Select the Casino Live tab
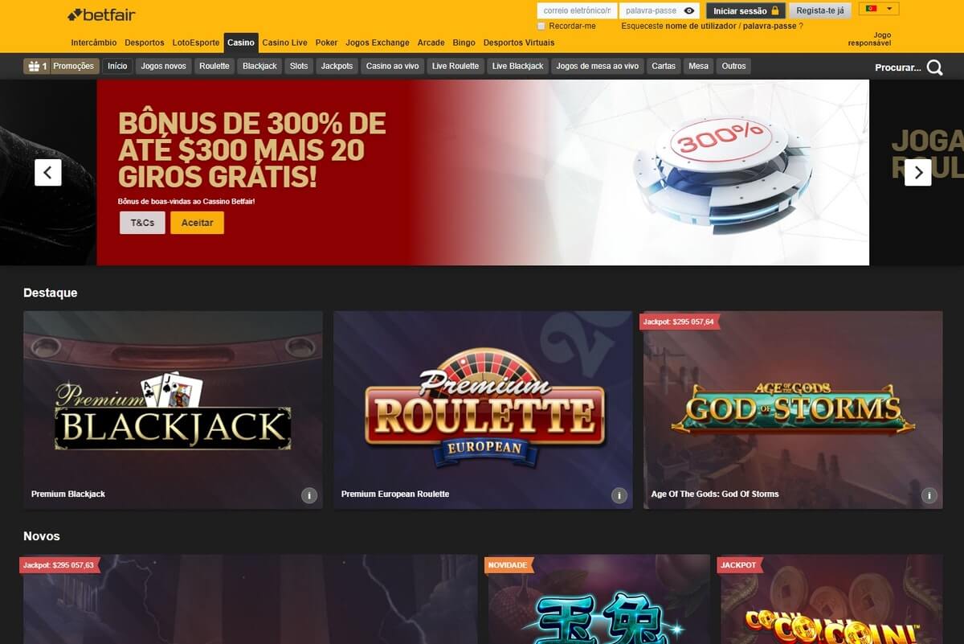 click(x=284, y=43)
